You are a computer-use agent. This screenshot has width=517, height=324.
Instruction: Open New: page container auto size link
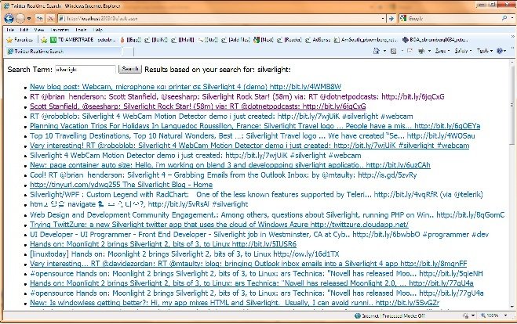pyautogui.click(x=230, y=165)
